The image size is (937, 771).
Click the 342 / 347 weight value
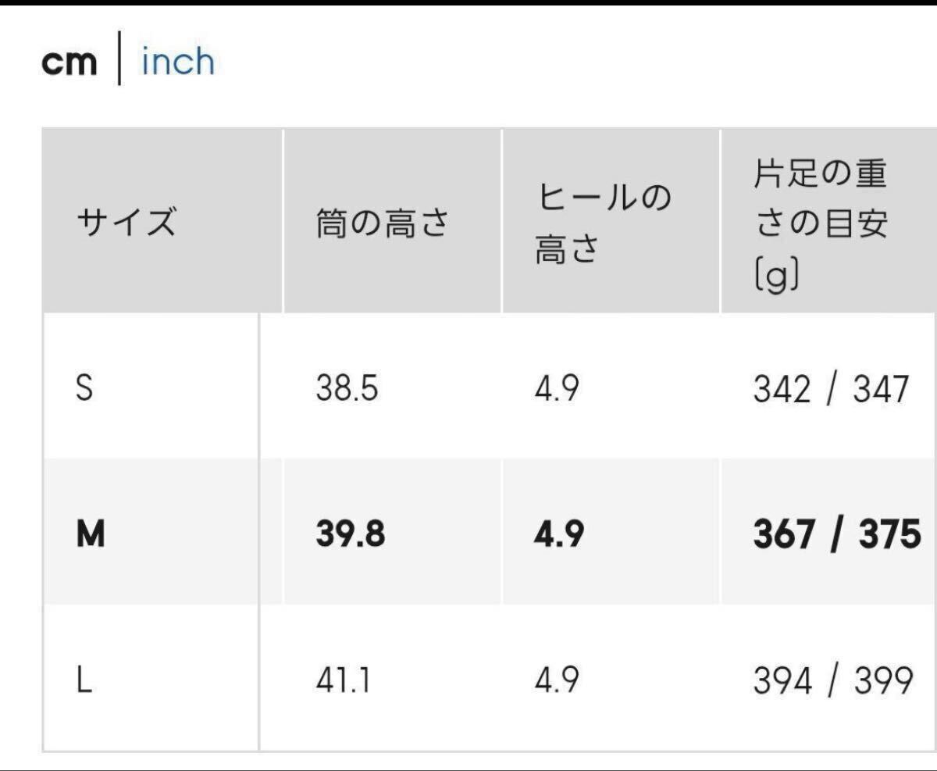pyautogui.click(x=831, y=388)
